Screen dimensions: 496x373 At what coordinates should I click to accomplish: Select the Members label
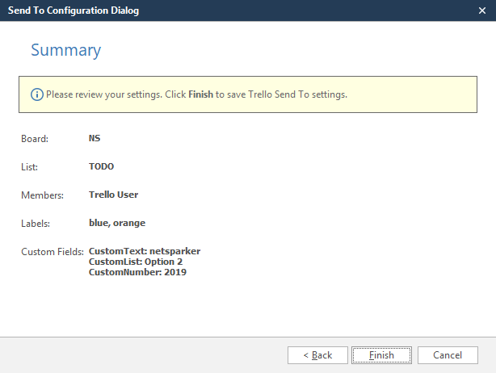pyautogui.click(x=40, y=195)
